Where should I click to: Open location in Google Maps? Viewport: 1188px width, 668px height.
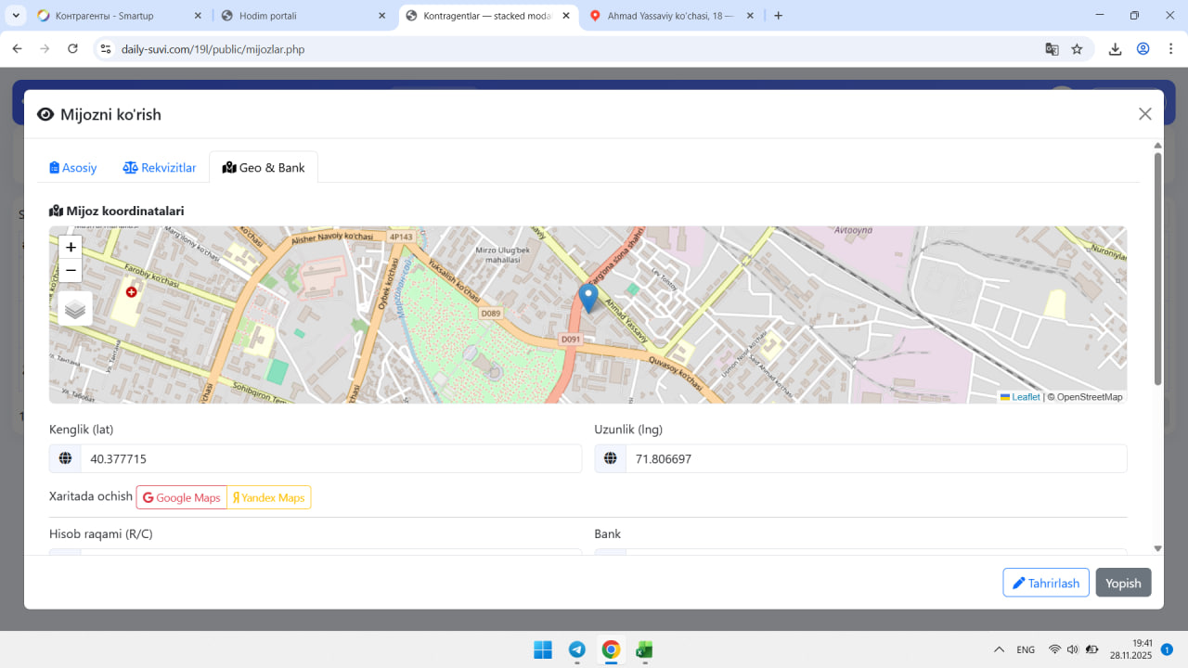182,497
